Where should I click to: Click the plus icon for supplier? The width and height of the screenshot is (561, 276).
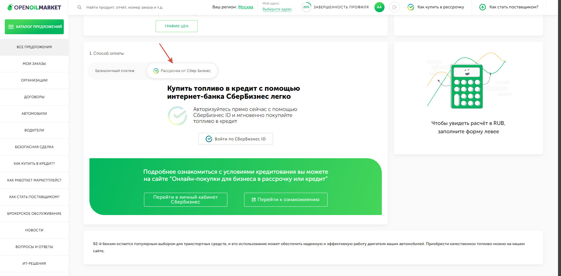[x=483, y=7]
